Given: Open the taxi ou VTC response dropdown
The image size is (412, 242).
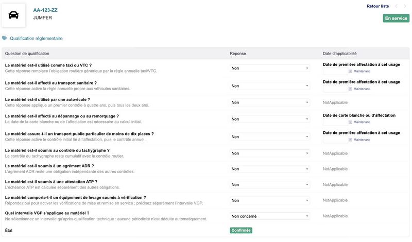Looking at the screenshot, I should (269, 68).
